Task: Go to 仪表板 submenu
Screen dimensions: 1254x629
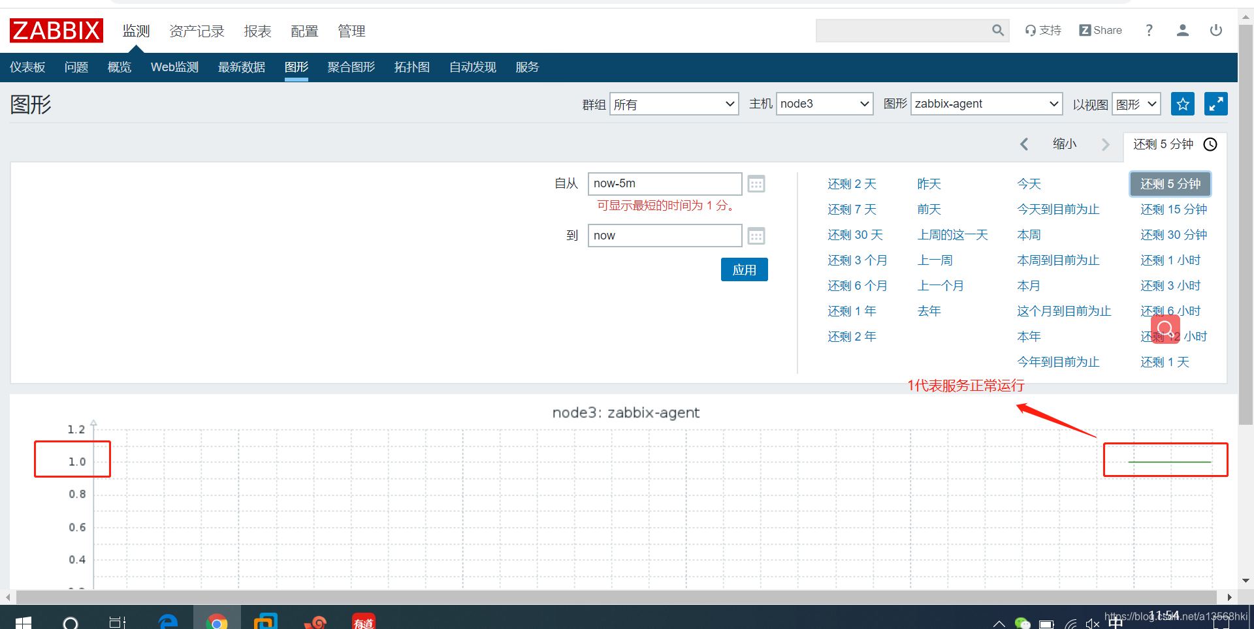Action: click(x=27, y=67)
